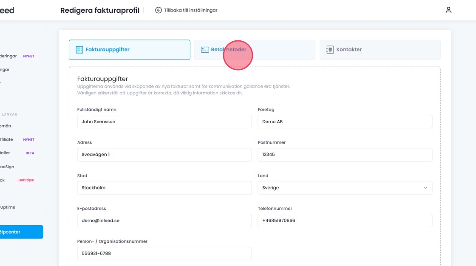Open the Kontakter tab
This screenshot has height=266, width=476.
click(380, 50)
